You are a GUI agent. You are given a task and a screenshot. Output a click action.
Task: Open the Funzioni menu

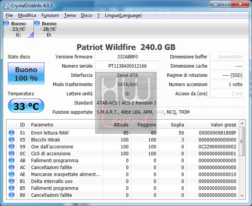pyautogui.click(x=50, y=15)
